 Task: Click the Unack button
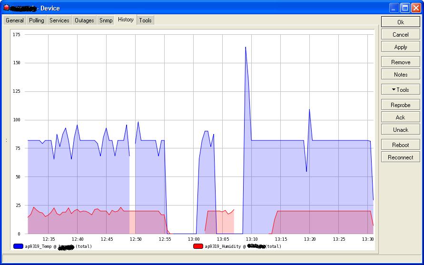coord(401,129)
